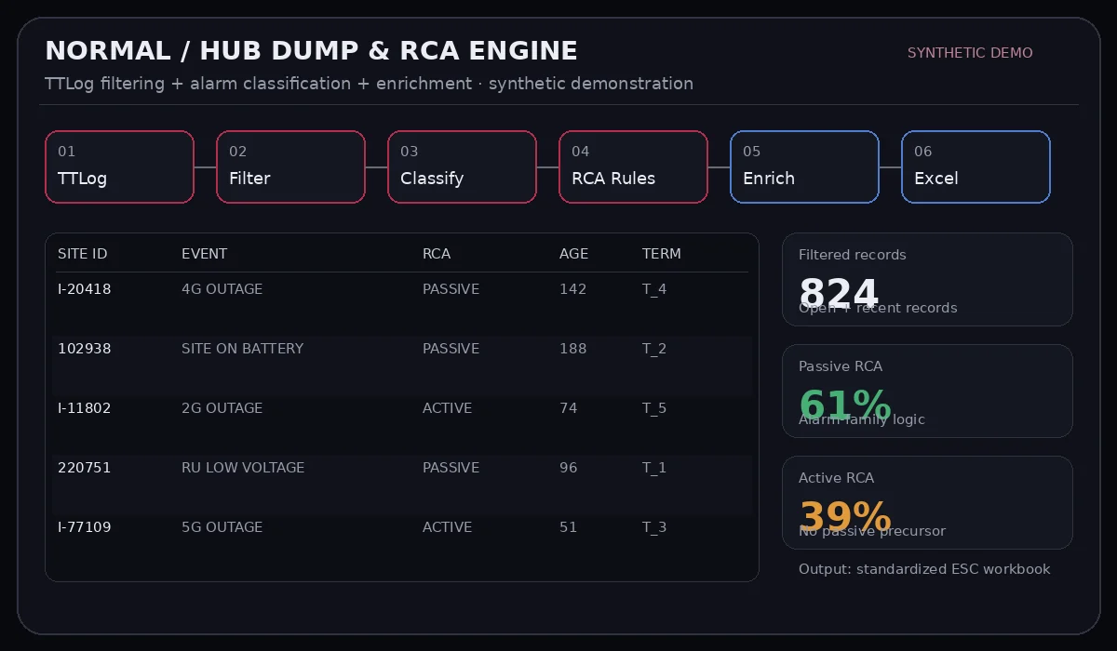Click the SYNTHETIC DEMO label
Image resolution: width=1117 pixels, height=651 pixels.
coord(970,53)
